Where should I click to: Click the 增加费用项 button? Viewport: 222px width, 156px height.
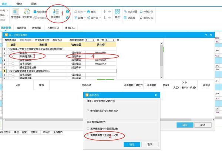10,40
